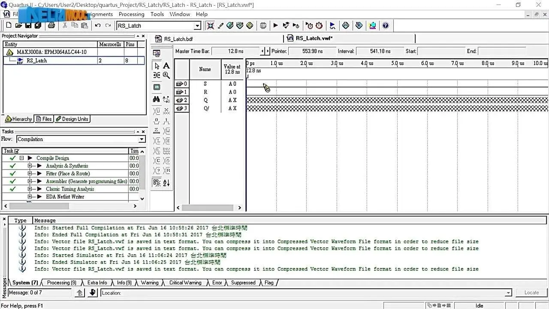Close the Project Navigator panel
Image resolution: width=549 pixels, height=309 pixels.
143,36
